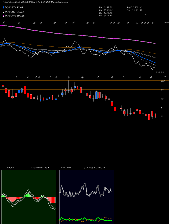Click the 'Avg V: 0.002 M' volume text

click(x=134, y=7)
